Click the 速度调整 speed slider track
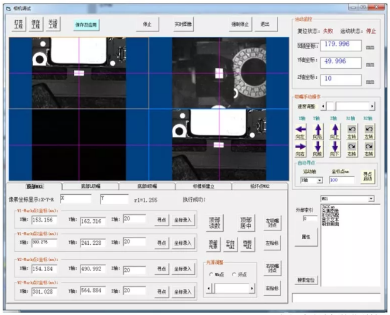 click(353, 106)
